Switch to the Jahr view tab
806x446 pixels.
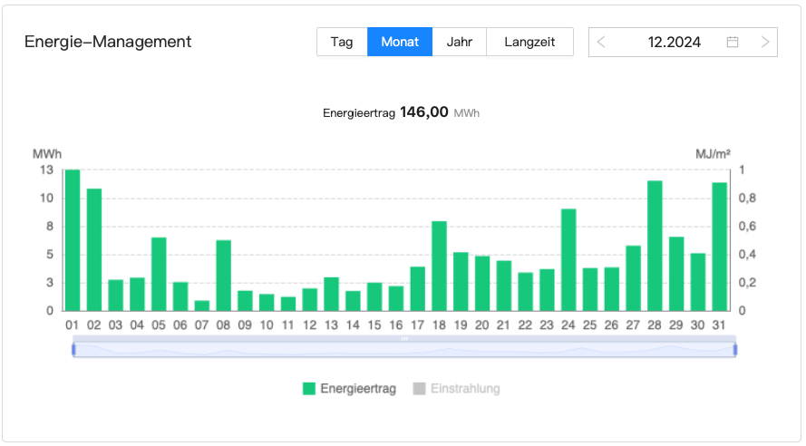460,43
